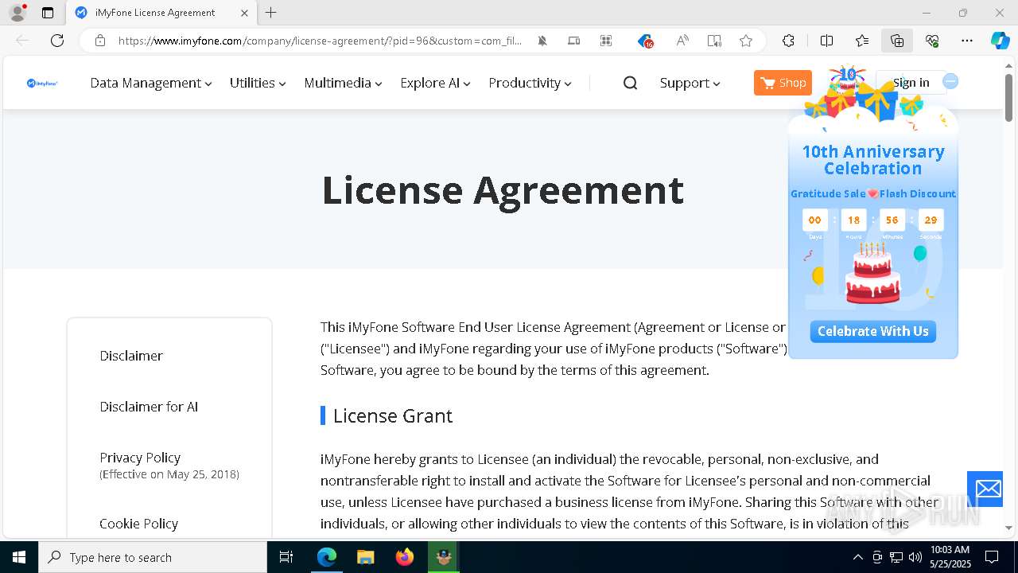Start Read Aloud from address bar
Image resolution: width=1018 pixels, height=573 pixels.
(682, 41)
